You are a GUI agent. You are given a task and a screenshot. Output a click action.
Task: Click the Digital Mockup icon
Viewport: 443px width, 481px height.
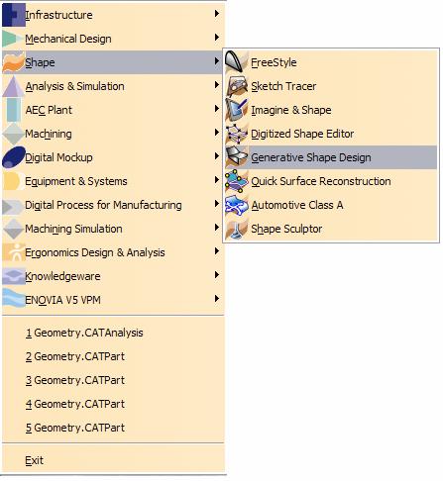click(14, 157)
